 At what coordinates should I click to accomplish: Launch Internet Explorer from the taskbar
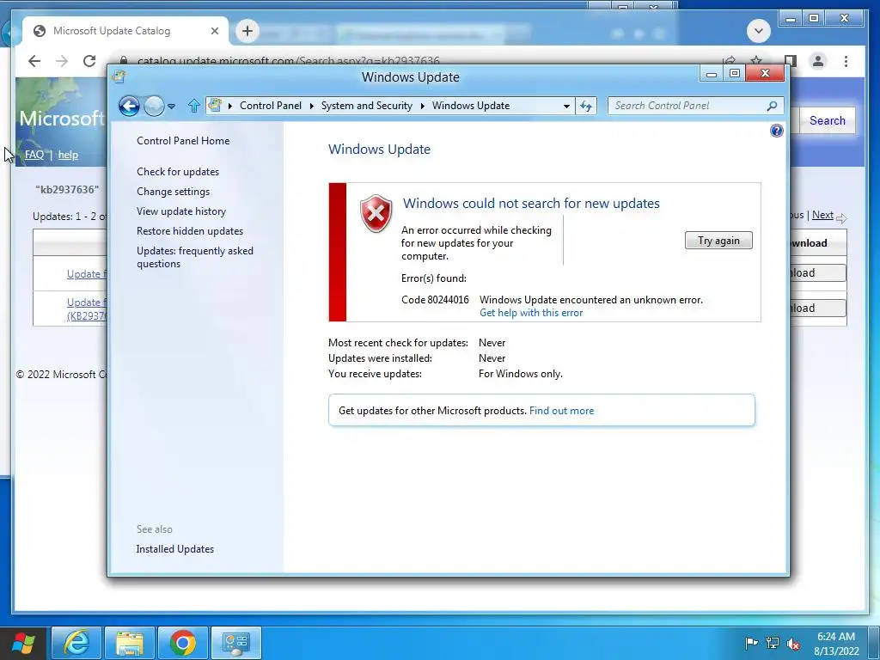point(76,643)
